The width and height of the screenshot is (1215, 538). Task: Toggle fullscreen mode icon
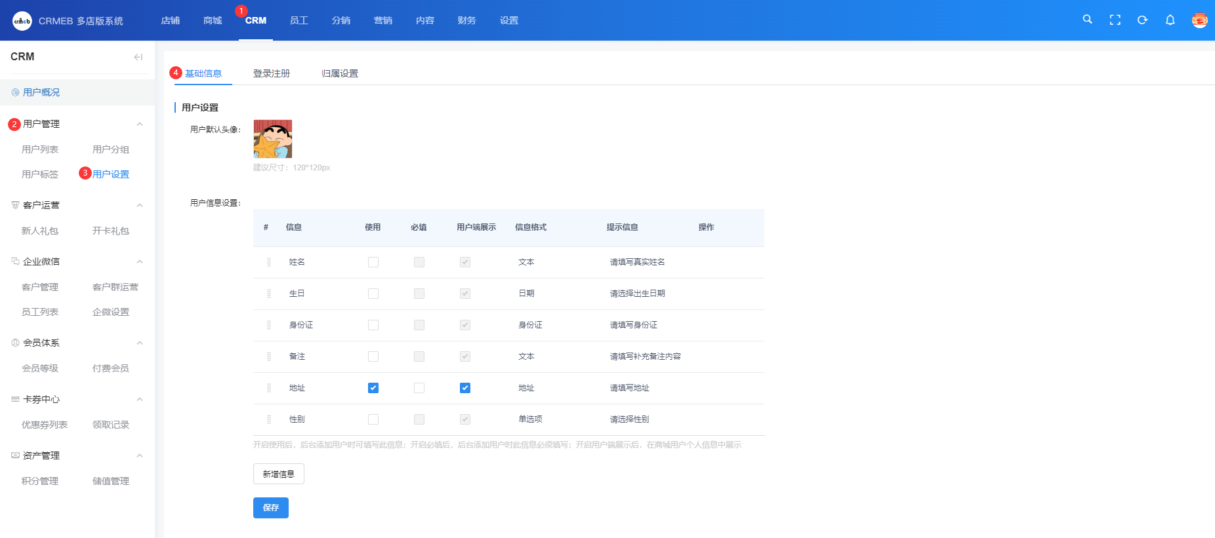click(x=1115, y=20)
